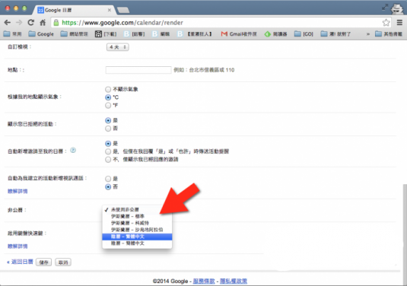The image size is (407, 286).
Task: Open the 常用 bookmark folder
Action: (12, 34)
